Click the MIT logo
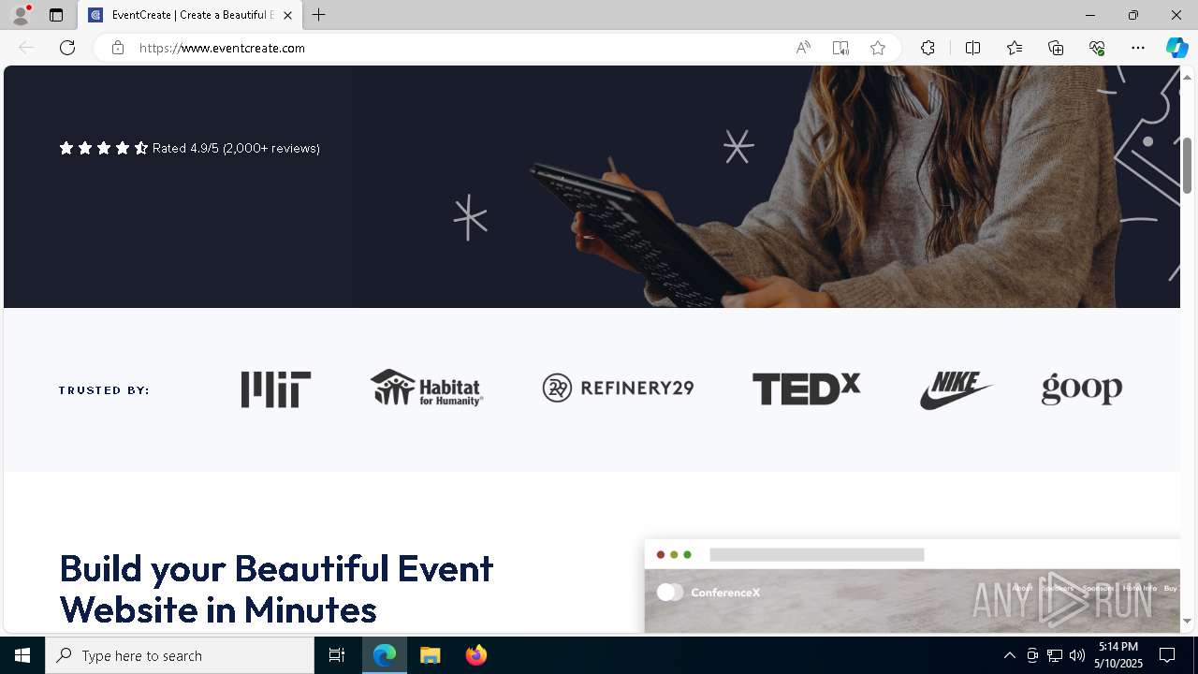The width and height of the screenshot is (1198, 674). tap(276, 389)
